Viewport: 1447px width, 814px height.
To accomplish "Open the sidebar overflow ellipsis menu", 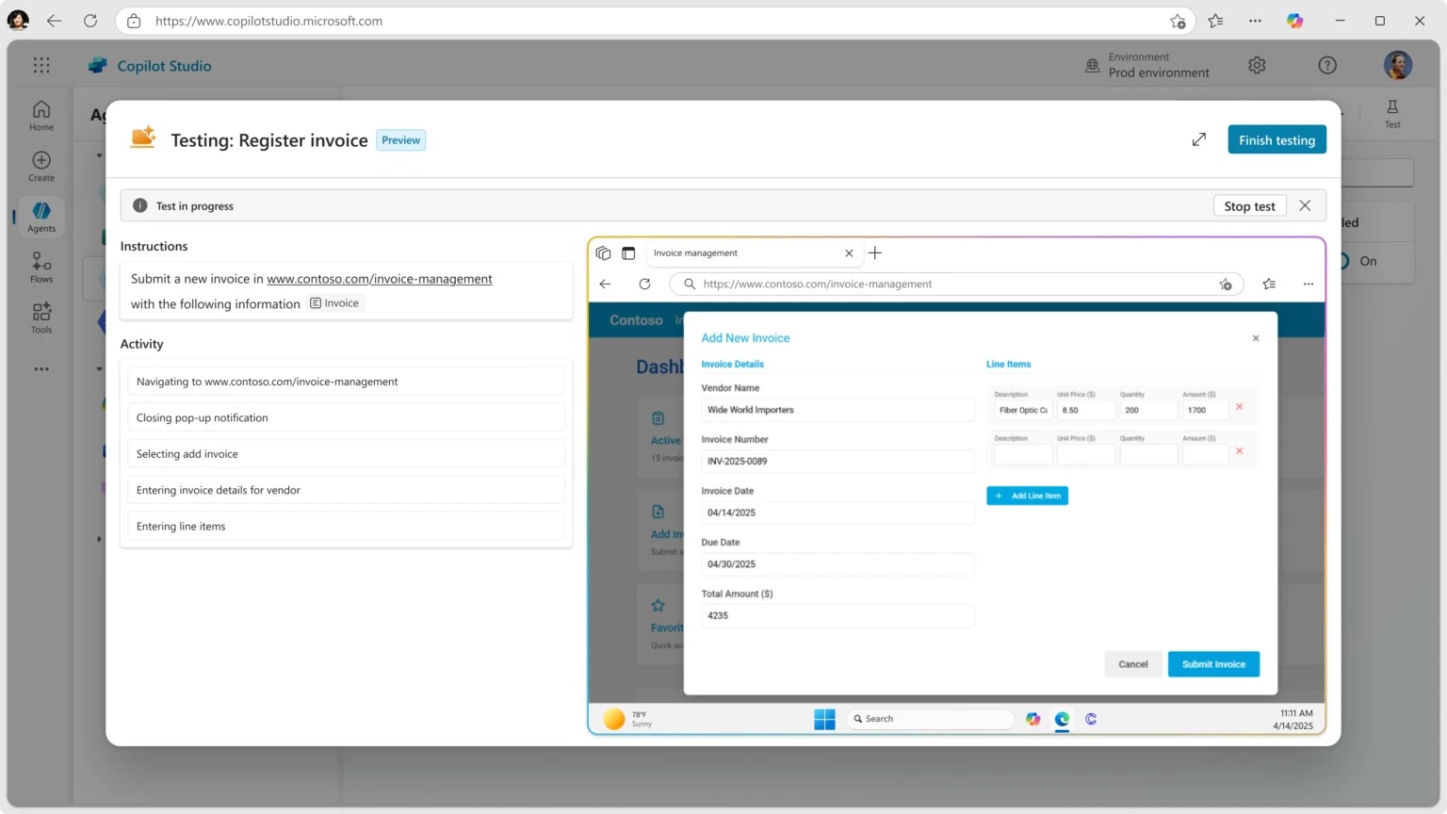I will coord(41,368).
